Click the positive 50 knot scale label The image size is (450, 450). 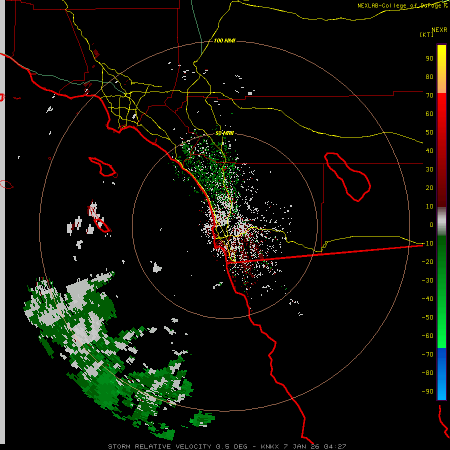click(x=429, y=132)
